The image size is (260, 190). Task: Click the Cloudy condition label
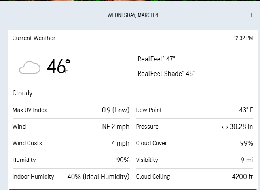tap(23, 93)
